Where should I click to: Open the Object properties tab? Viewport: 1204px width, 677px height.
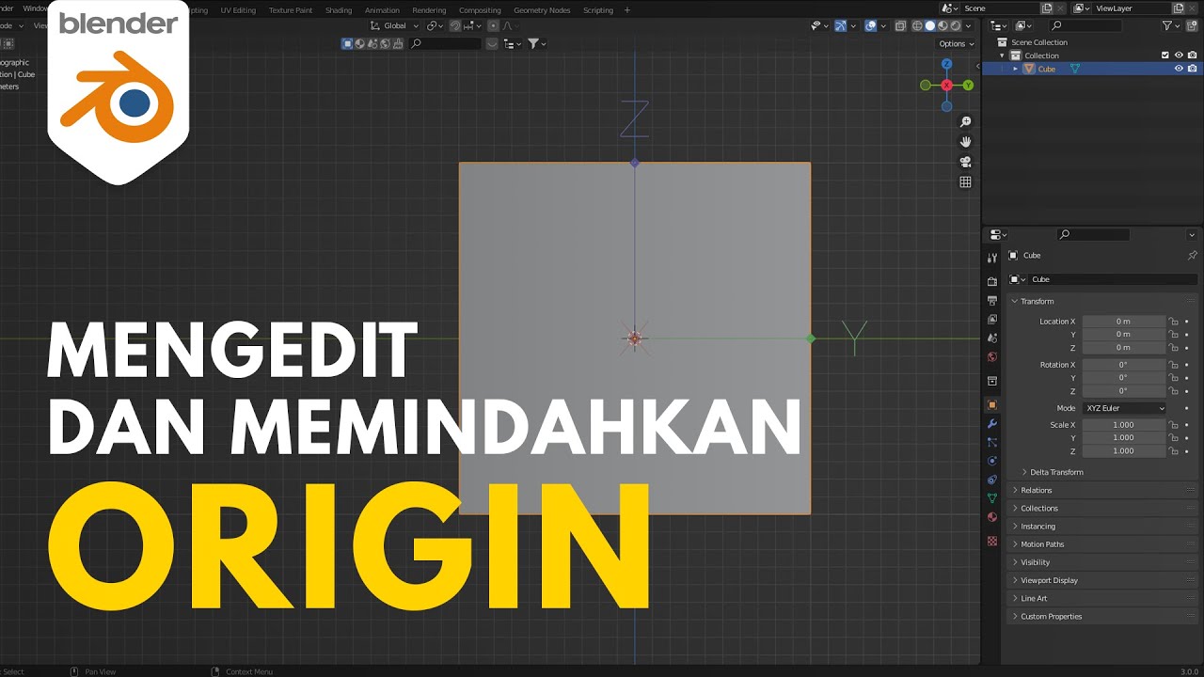[991, 404]
